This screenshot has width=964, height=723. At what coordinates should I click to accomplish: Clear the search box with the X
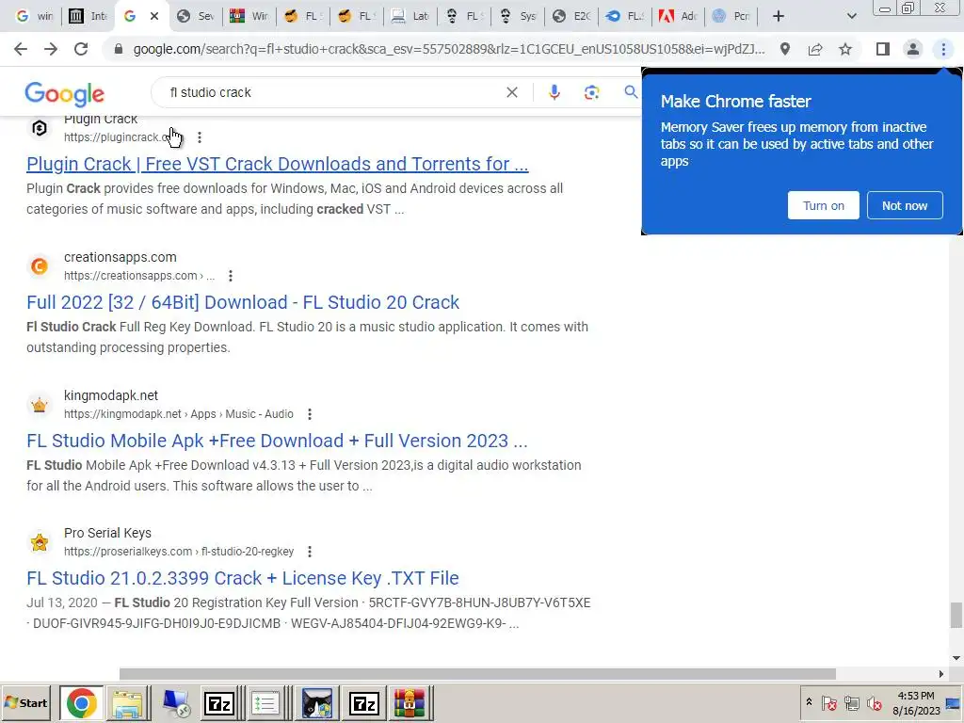pyautogui.click(x=511, y=92)
